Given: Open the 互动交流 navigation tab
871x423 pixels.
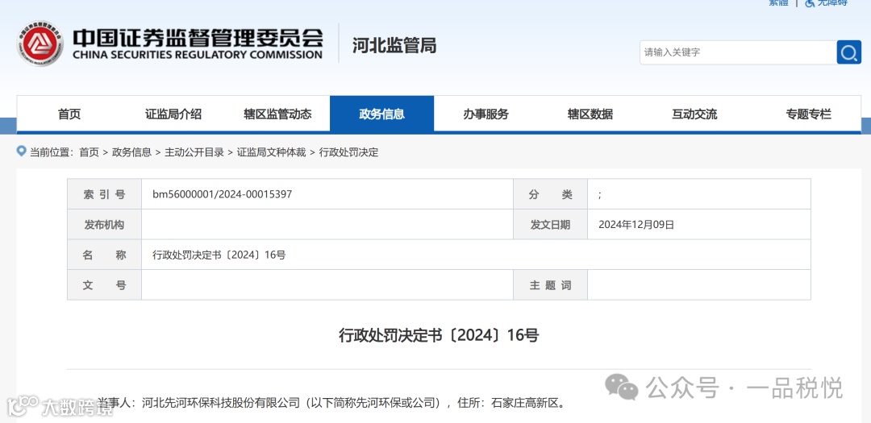Looking at the screenshot, I should [x=694, y=114].
